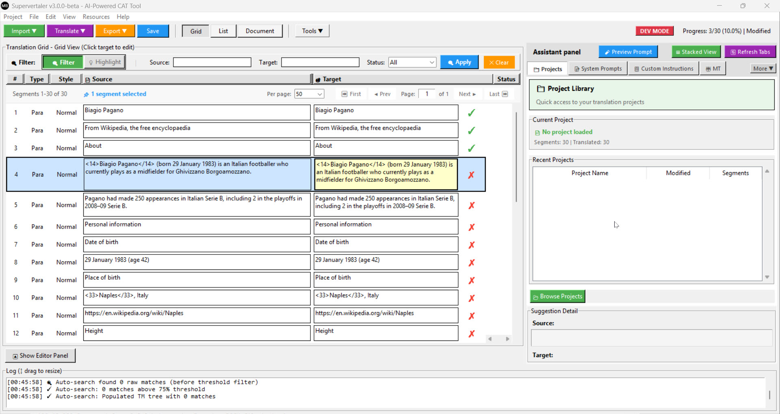The height and width of the screenshot is (414, 780).
Task: Open the Resources menu
Action: [96, 17]
